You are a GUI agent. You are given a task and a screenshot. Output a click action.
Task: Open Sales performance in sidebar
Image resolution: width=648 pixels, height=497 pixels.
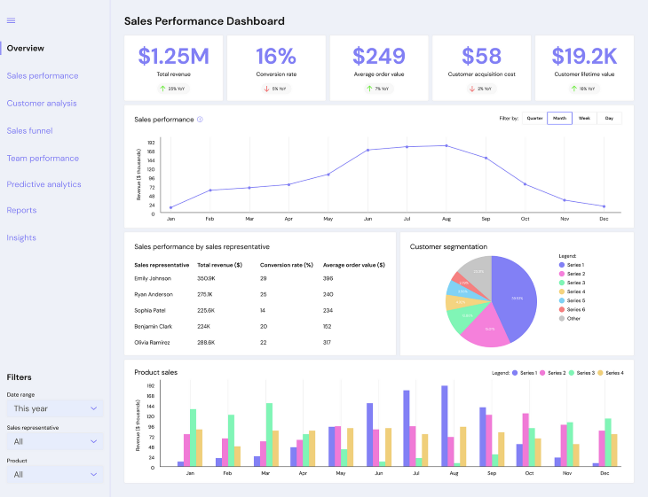[42, 76]
